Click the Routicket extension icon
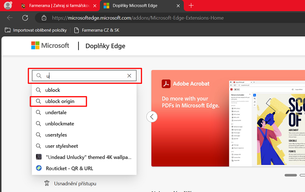 pyautogui.click(x=39, y=168)
